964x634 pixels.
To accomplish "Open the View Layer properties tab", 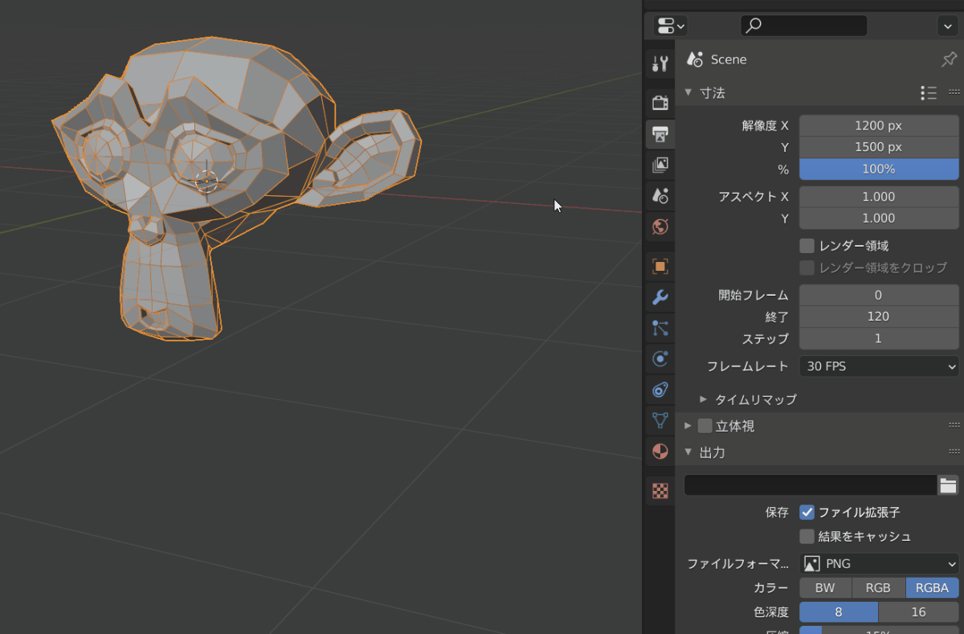I will pos(660,165).
